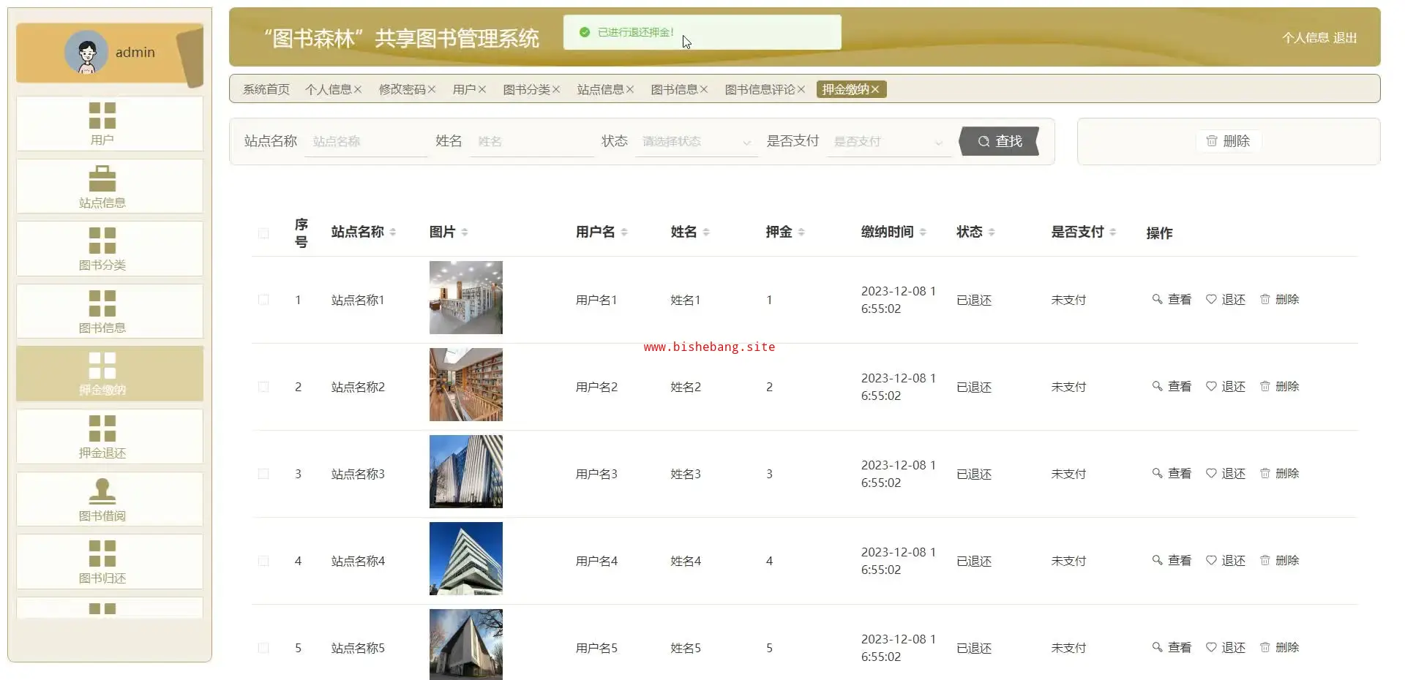Open 押金退还 grid icon in sidebar
This screenshot has width=1405, height=680.
point(102,428)
